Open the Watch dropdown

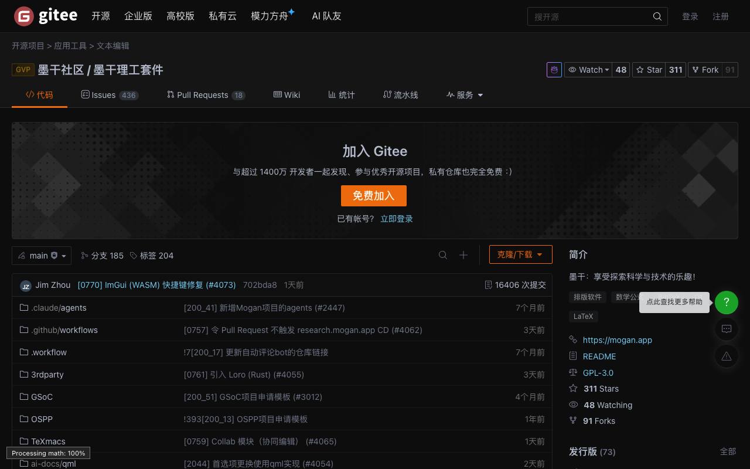(x=589, y=70)
